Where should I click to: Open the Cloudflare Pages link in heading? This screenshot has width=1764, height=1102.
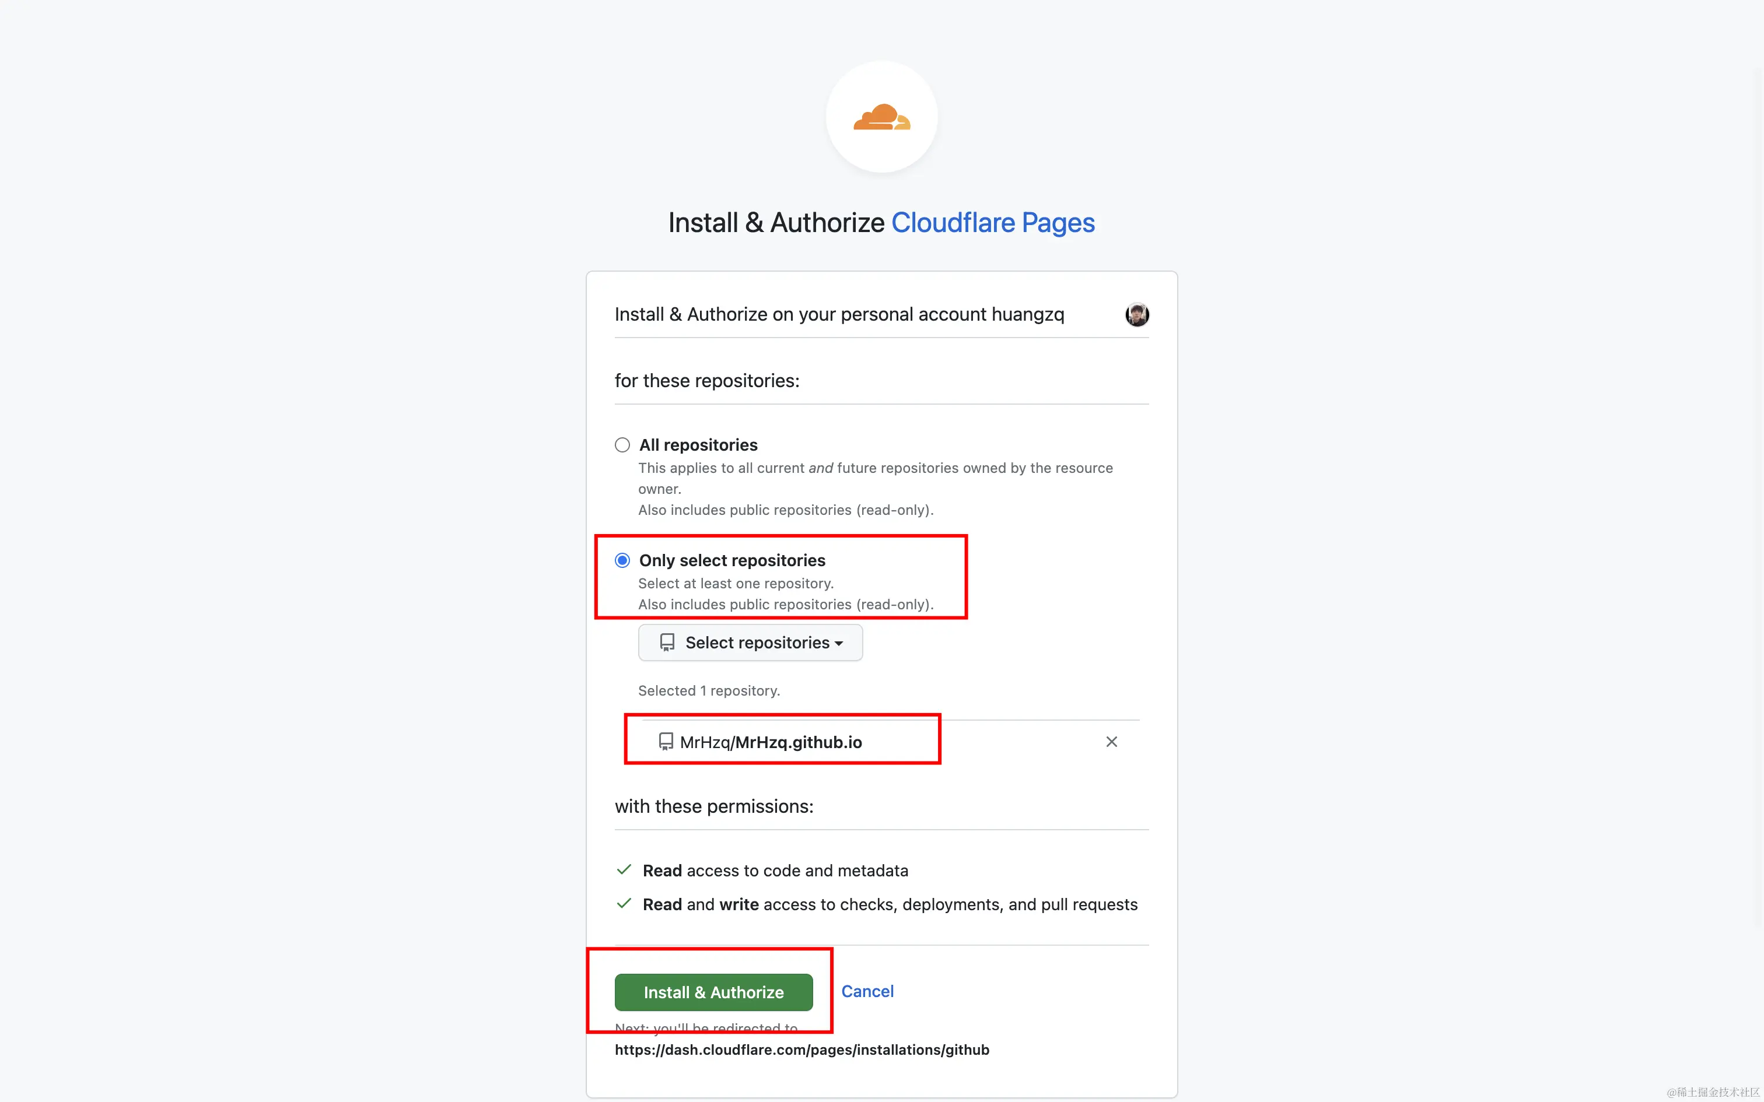click(993, 222)
